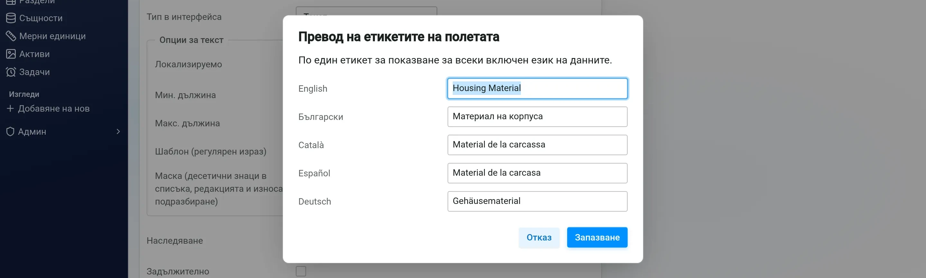This screenshot has height=278, width=926.
Task: Open Задачи in the sidebar
Action: point(34,72)
